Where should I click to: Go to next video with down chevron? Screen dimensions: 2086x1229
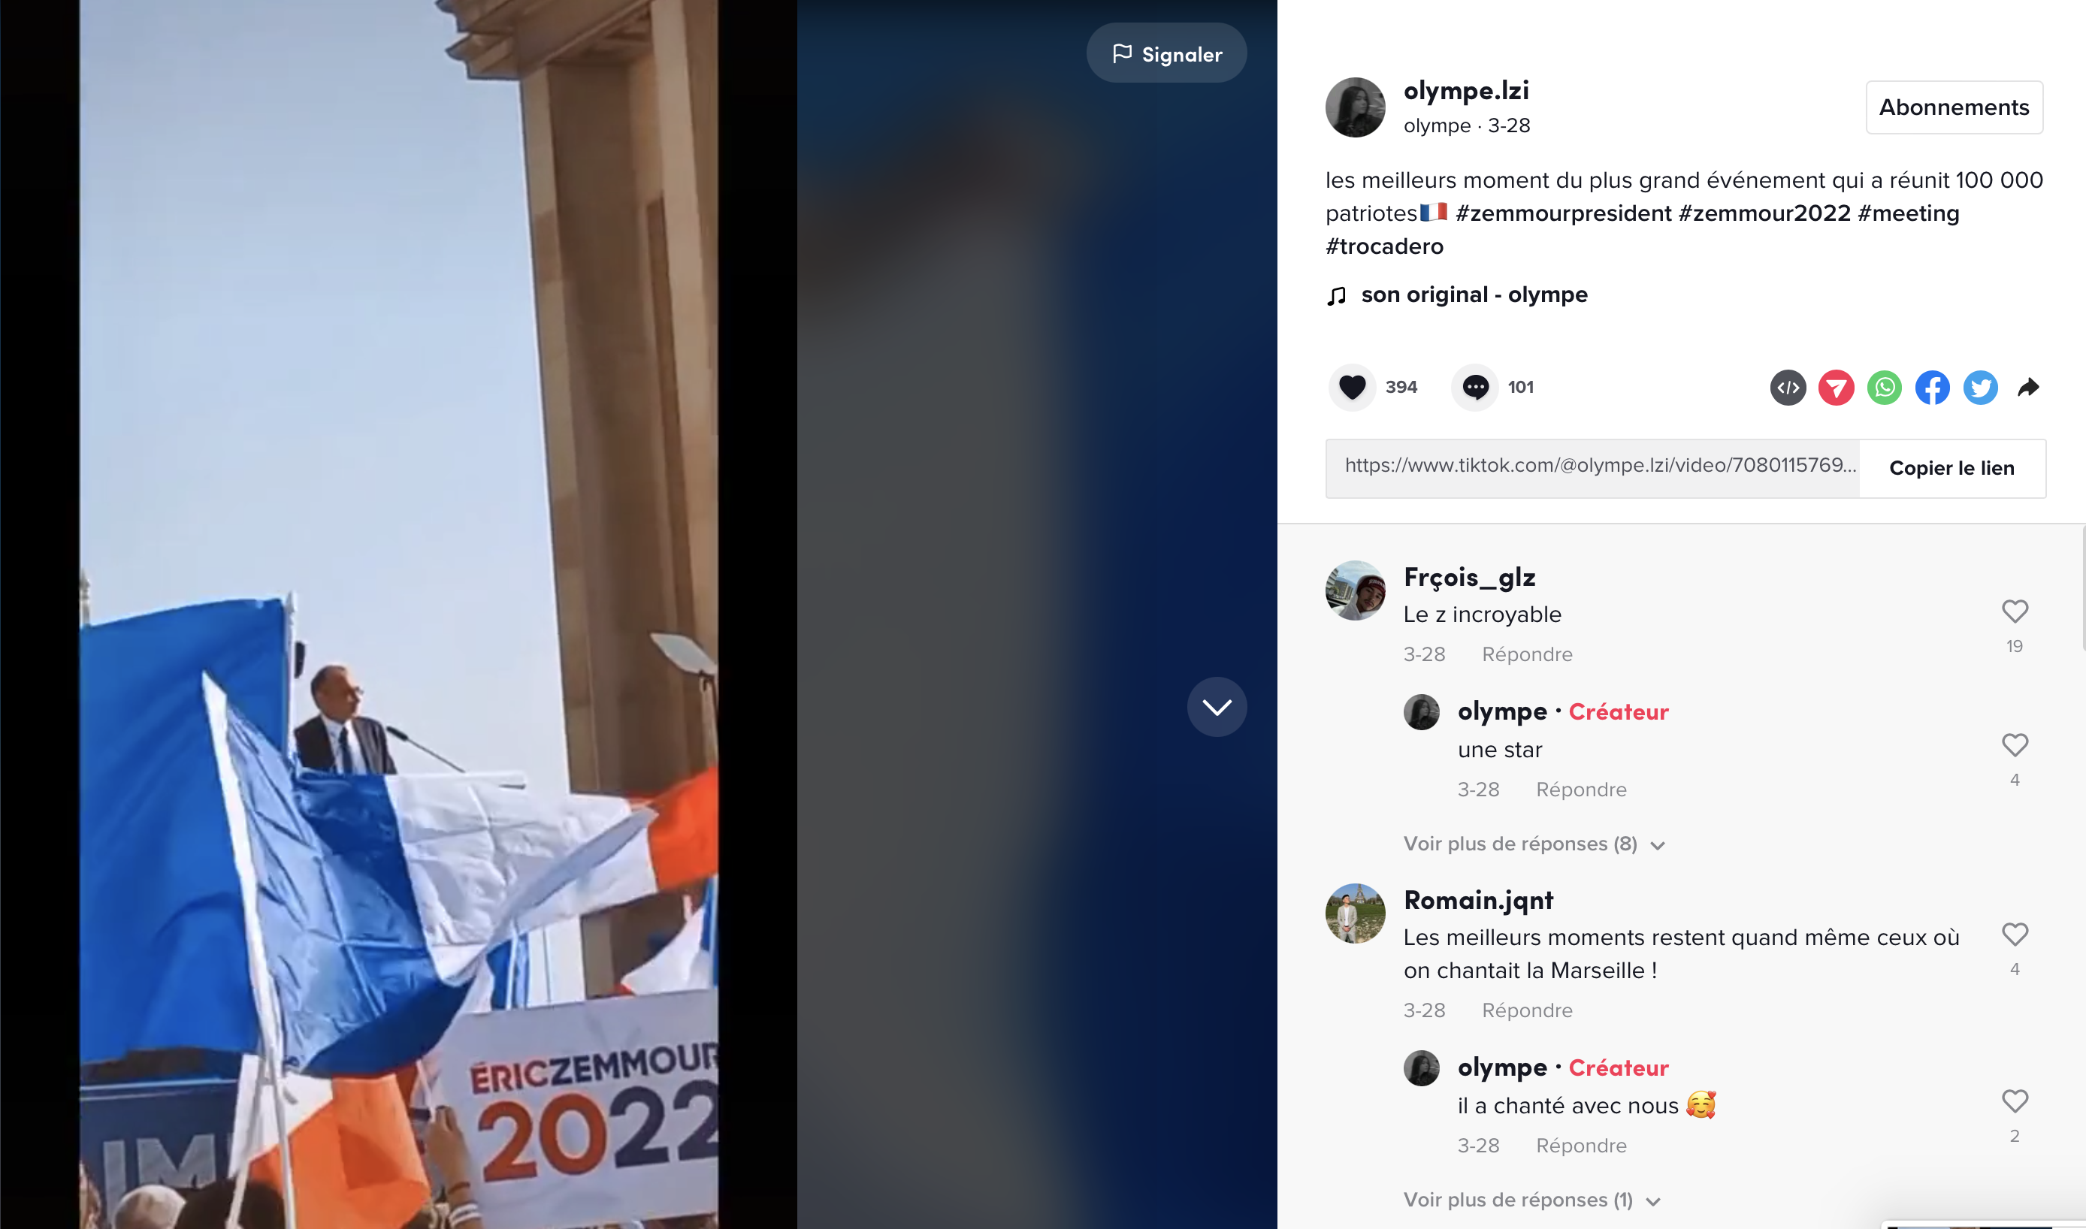1217,707
